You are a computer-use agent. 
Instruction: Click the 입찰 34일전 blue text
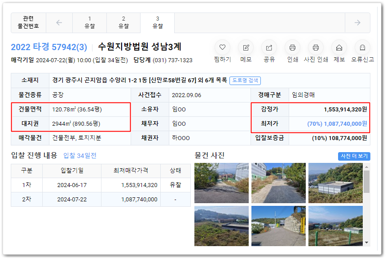[x=80, y=156]
